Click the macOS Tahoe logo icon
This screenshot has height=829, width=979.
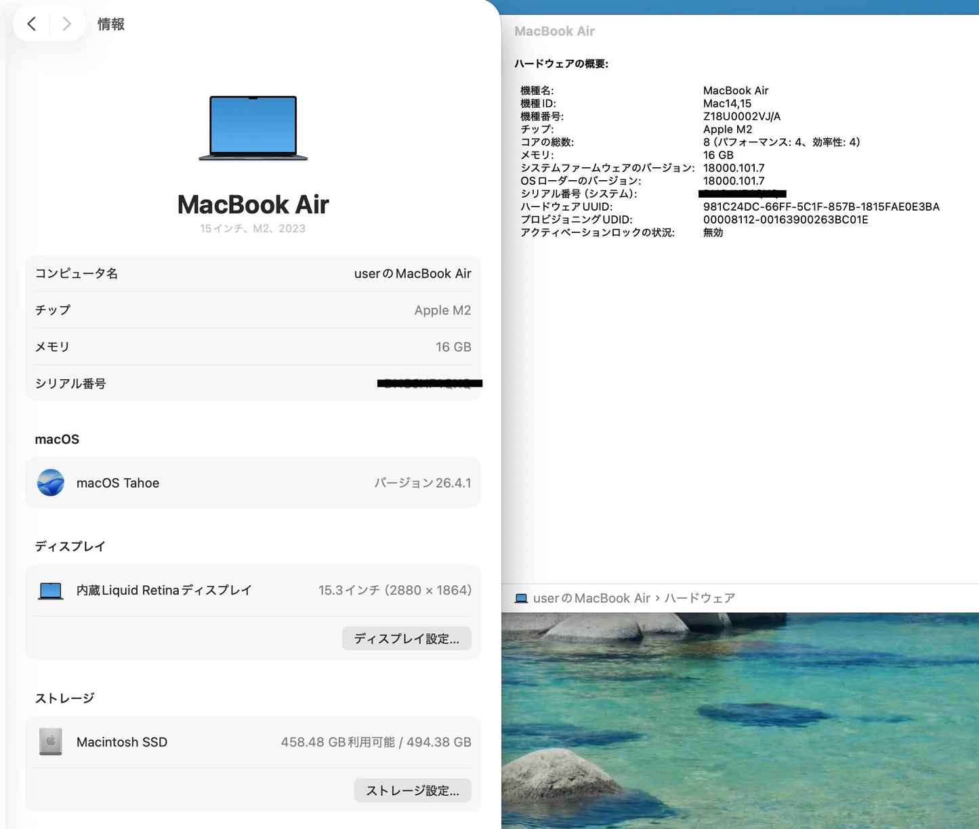pos(51,483)
